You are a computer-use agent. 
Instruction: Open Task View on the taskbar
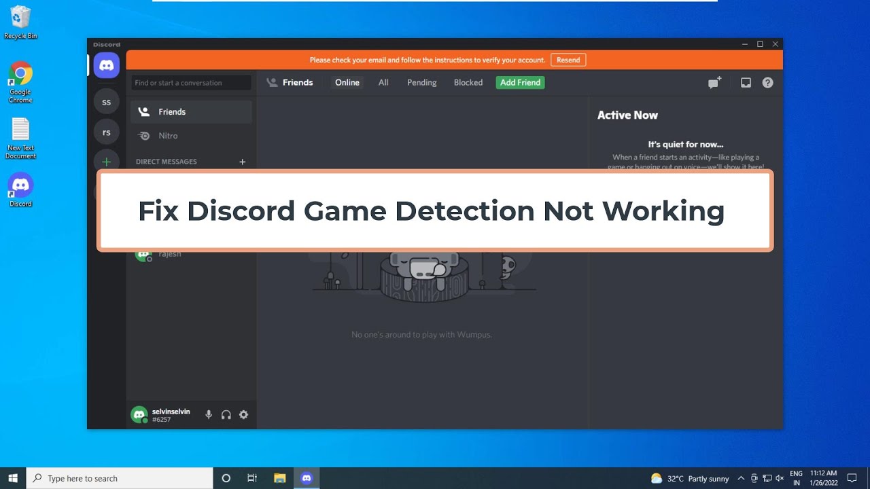click(252, 478)
